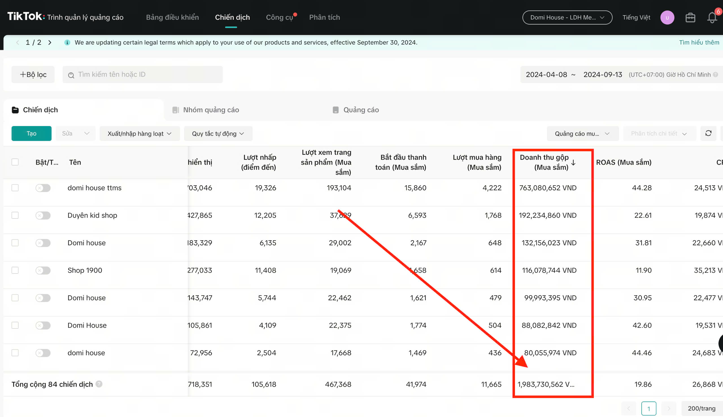Image resolution: width=723 pixels, height=417 pixels.
Task: Click Bắt đầu thanh toán column header
Action: pyautogui.click(x=401, y=162)
